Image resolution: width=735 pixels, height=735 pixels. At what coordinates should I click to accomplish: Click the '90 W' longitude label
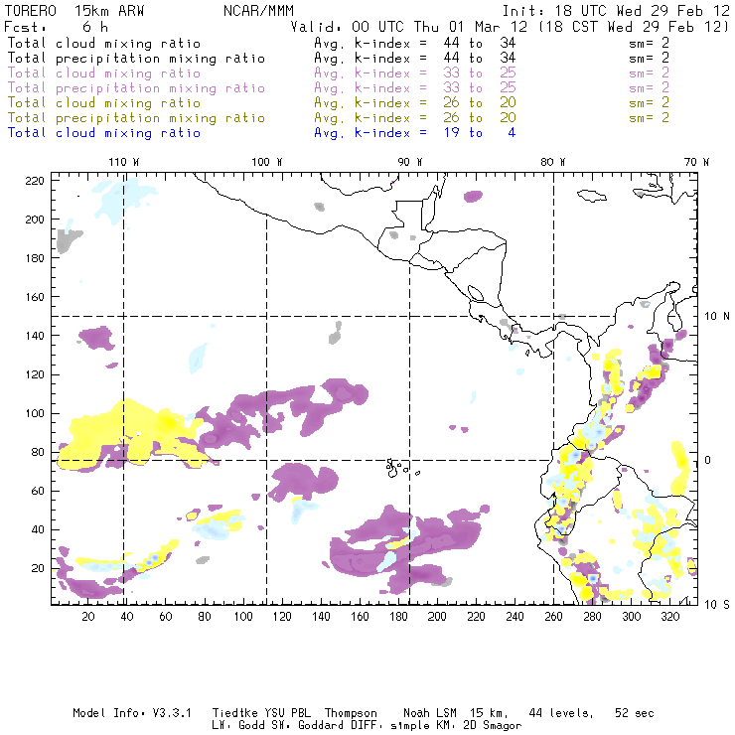(x=410, y=162)
